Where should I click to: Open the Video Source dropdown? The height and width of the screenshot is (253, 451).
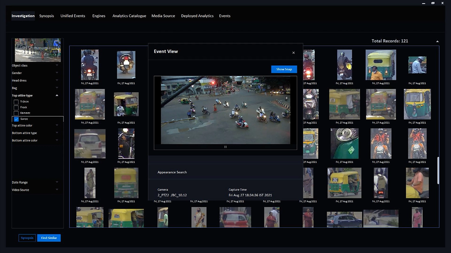point(57,190)
